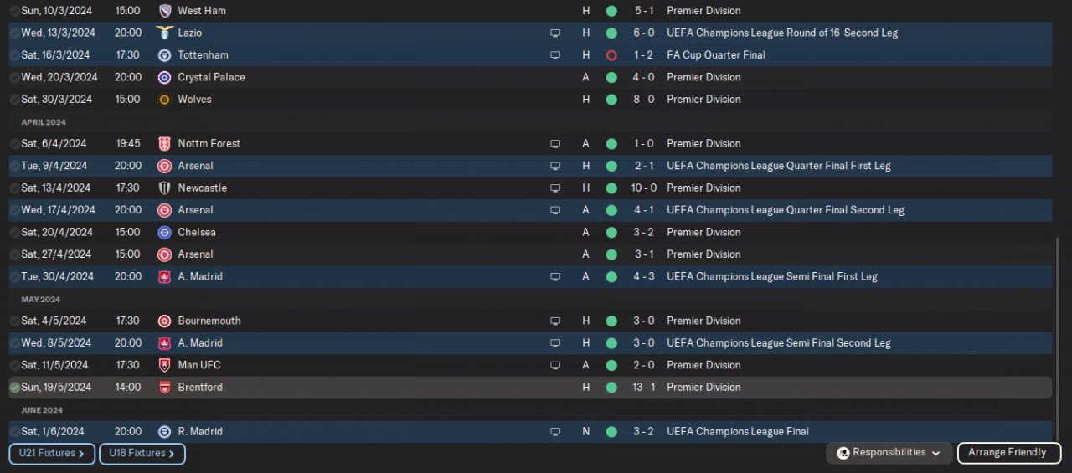
Task: Open the Chelsea team link
Action: click(197, 233)
